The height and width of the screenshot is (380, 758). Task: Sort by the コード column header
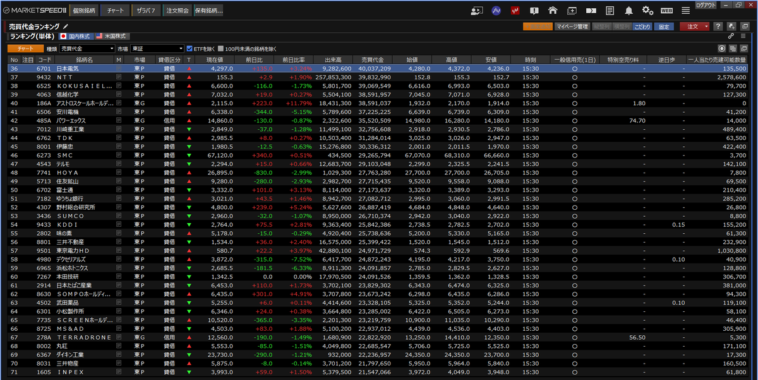point(44,59)
